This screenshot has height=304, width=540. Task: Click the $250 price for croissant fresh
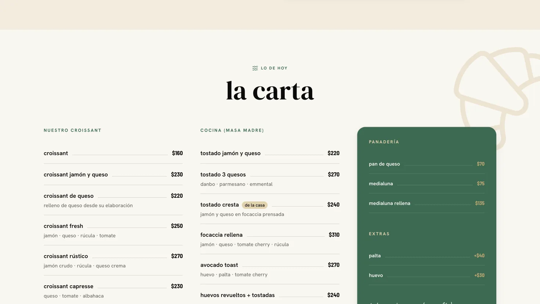[x=177, y=226]
